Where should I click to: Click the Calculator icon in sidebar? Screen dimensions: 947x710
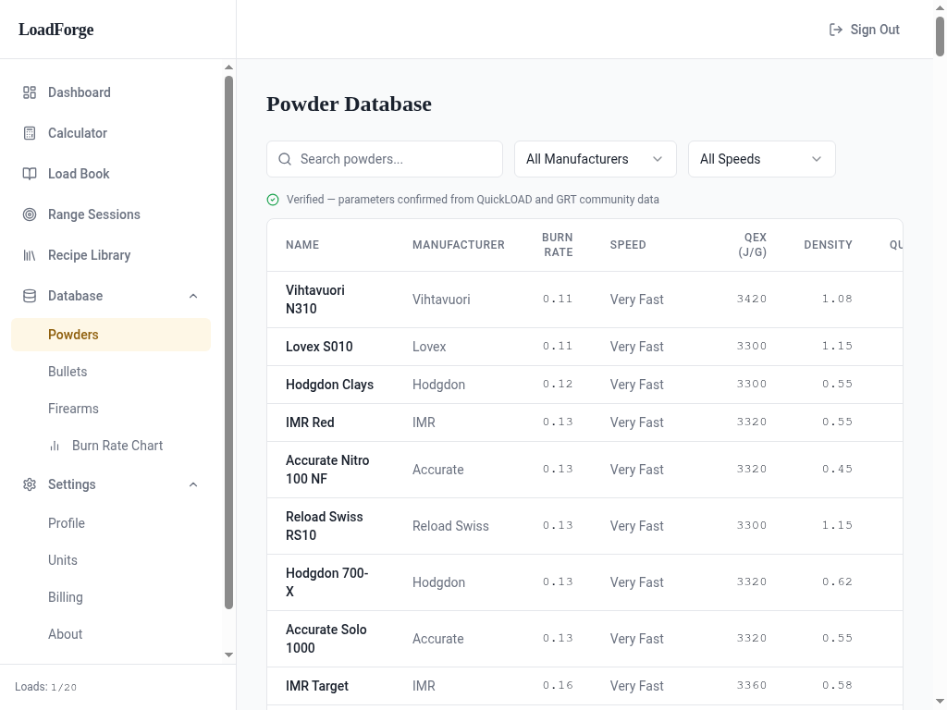30,133
